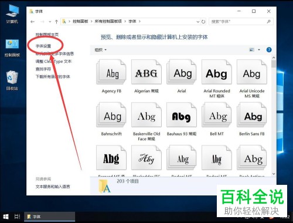Click 字体 in the address breadcrumb

coord(132,21)
